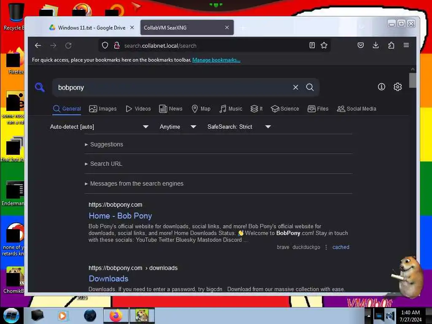432x324 pixels.
Task: Open the Extensions puzzle icon
Action: [391, 46]
